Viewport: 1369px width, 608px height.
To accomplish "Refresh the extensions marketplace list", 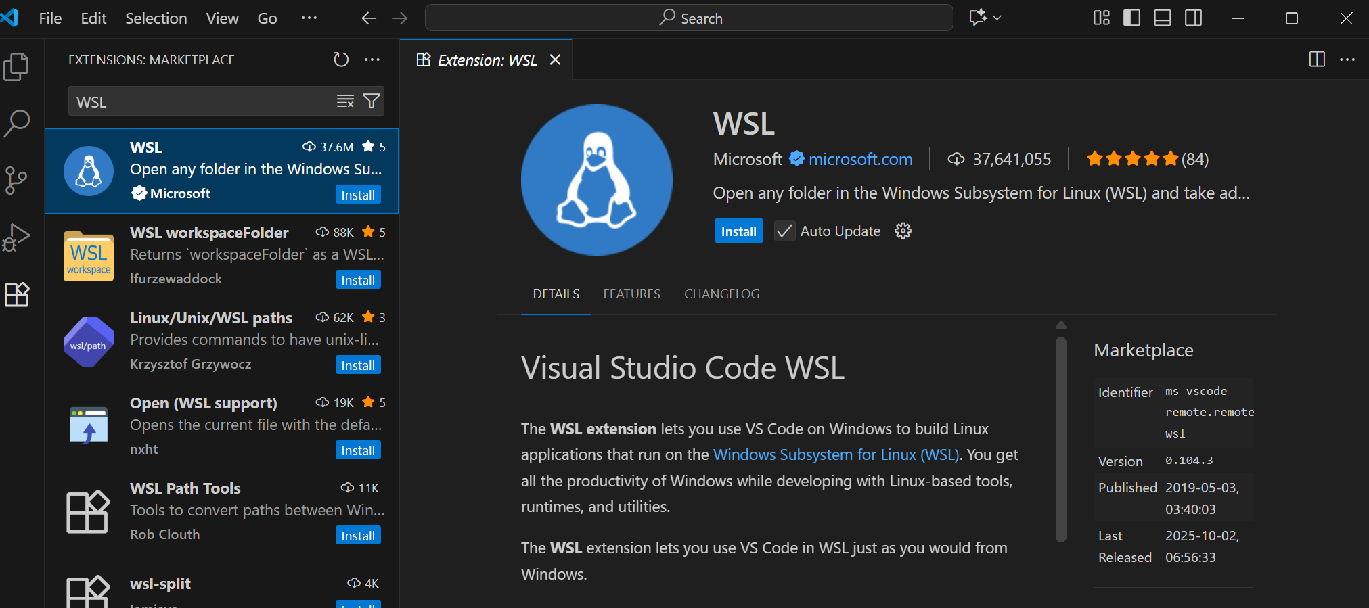I will pos(341,60).
